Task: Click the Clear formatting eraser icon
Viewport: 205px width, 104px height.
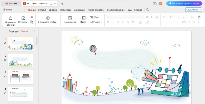Action: pos(157,17)
